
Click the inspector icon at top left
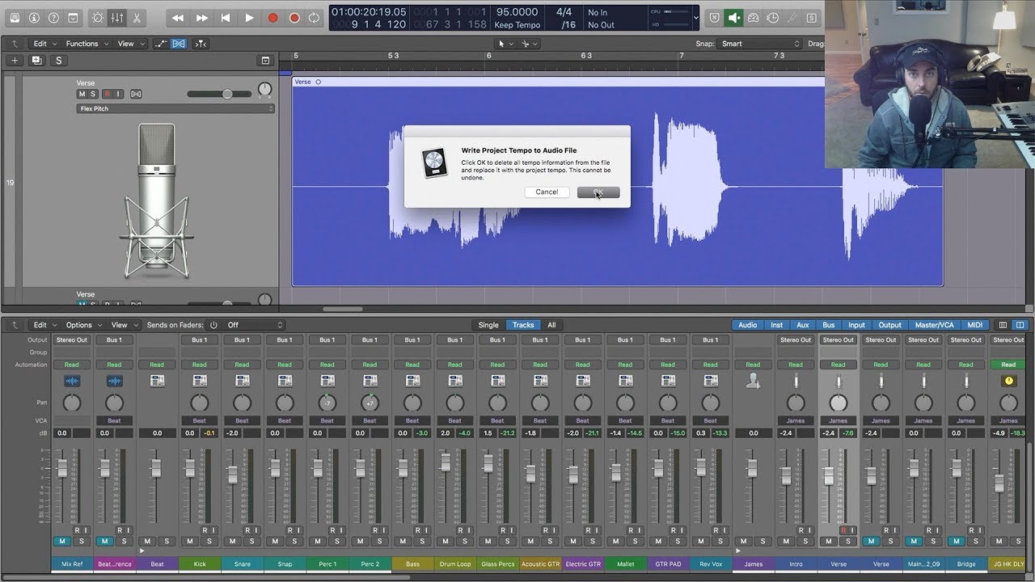[x=14, y=17]
